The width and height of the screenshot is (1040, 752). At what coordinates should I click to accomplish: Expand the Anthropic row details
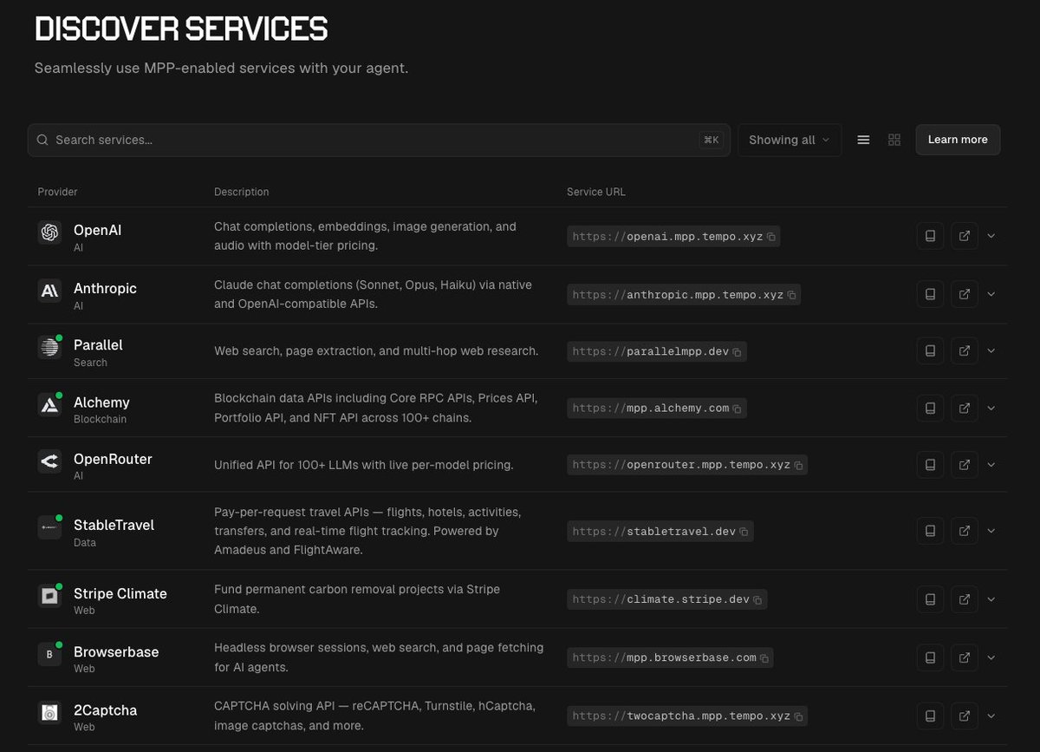pos(991,294)
